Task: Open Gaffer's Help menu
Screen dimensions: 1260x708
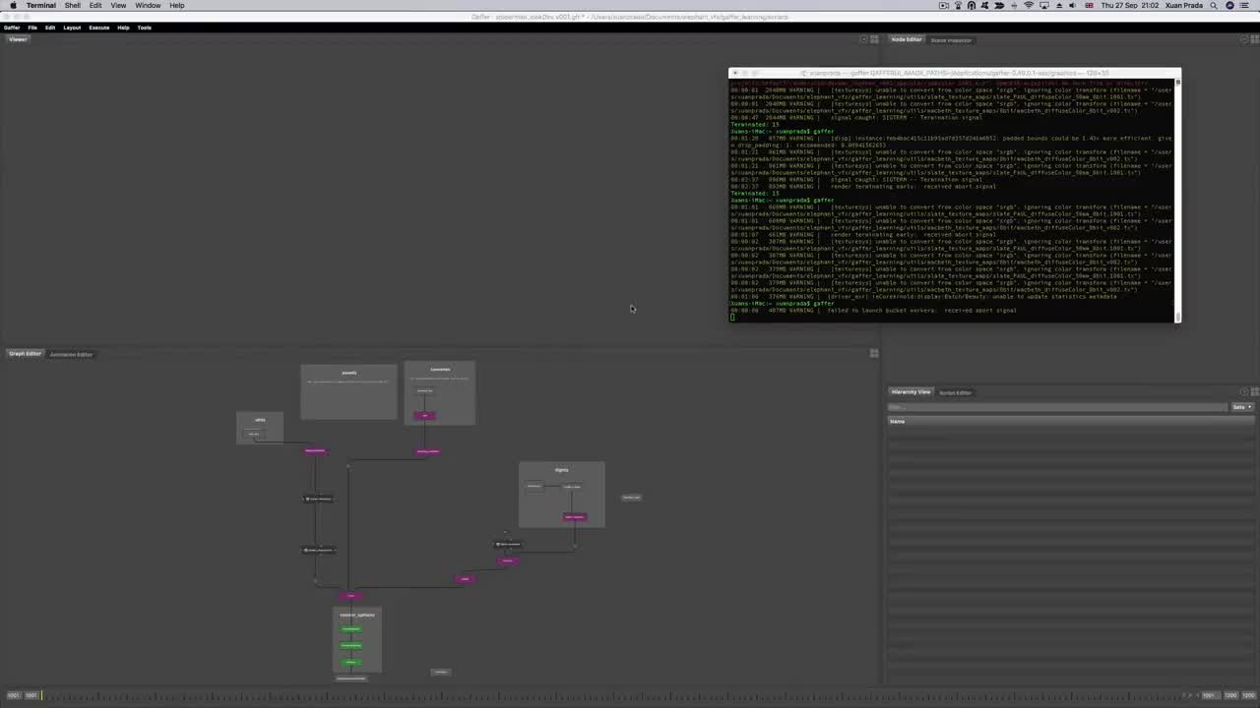Action: 123,28
